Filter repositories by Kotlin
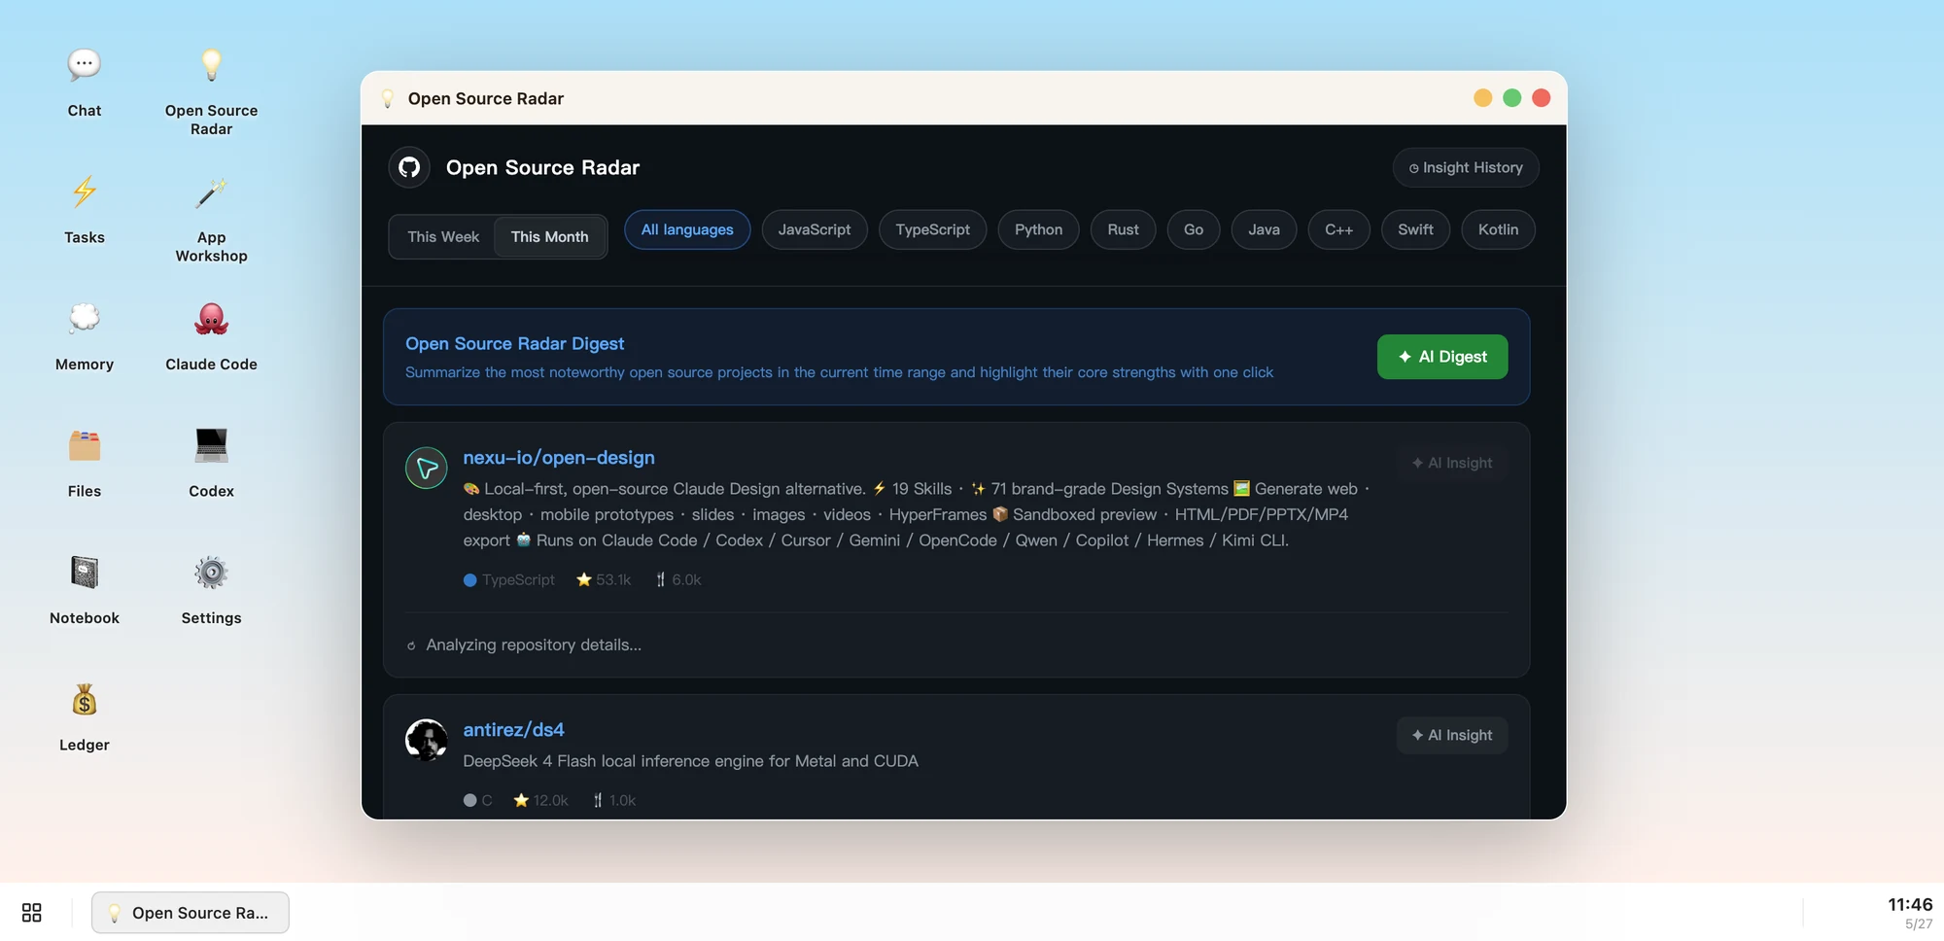This screenshot has height=941, width=1944. click(x=1498, y=229)
